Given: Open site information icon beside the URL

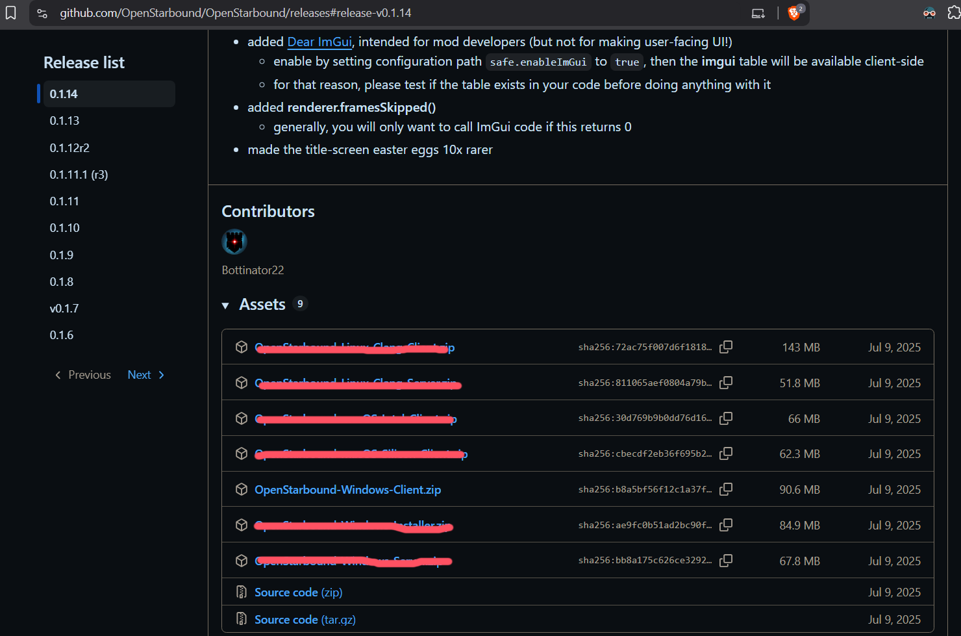Looking at the screenshot, I should click(x=42, y=13).
